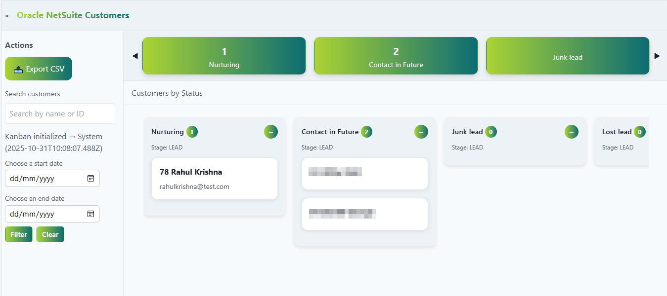Open the 78 Rahul Krishna customer card
This screenshot has height=296, width=667.
point(214,179)
